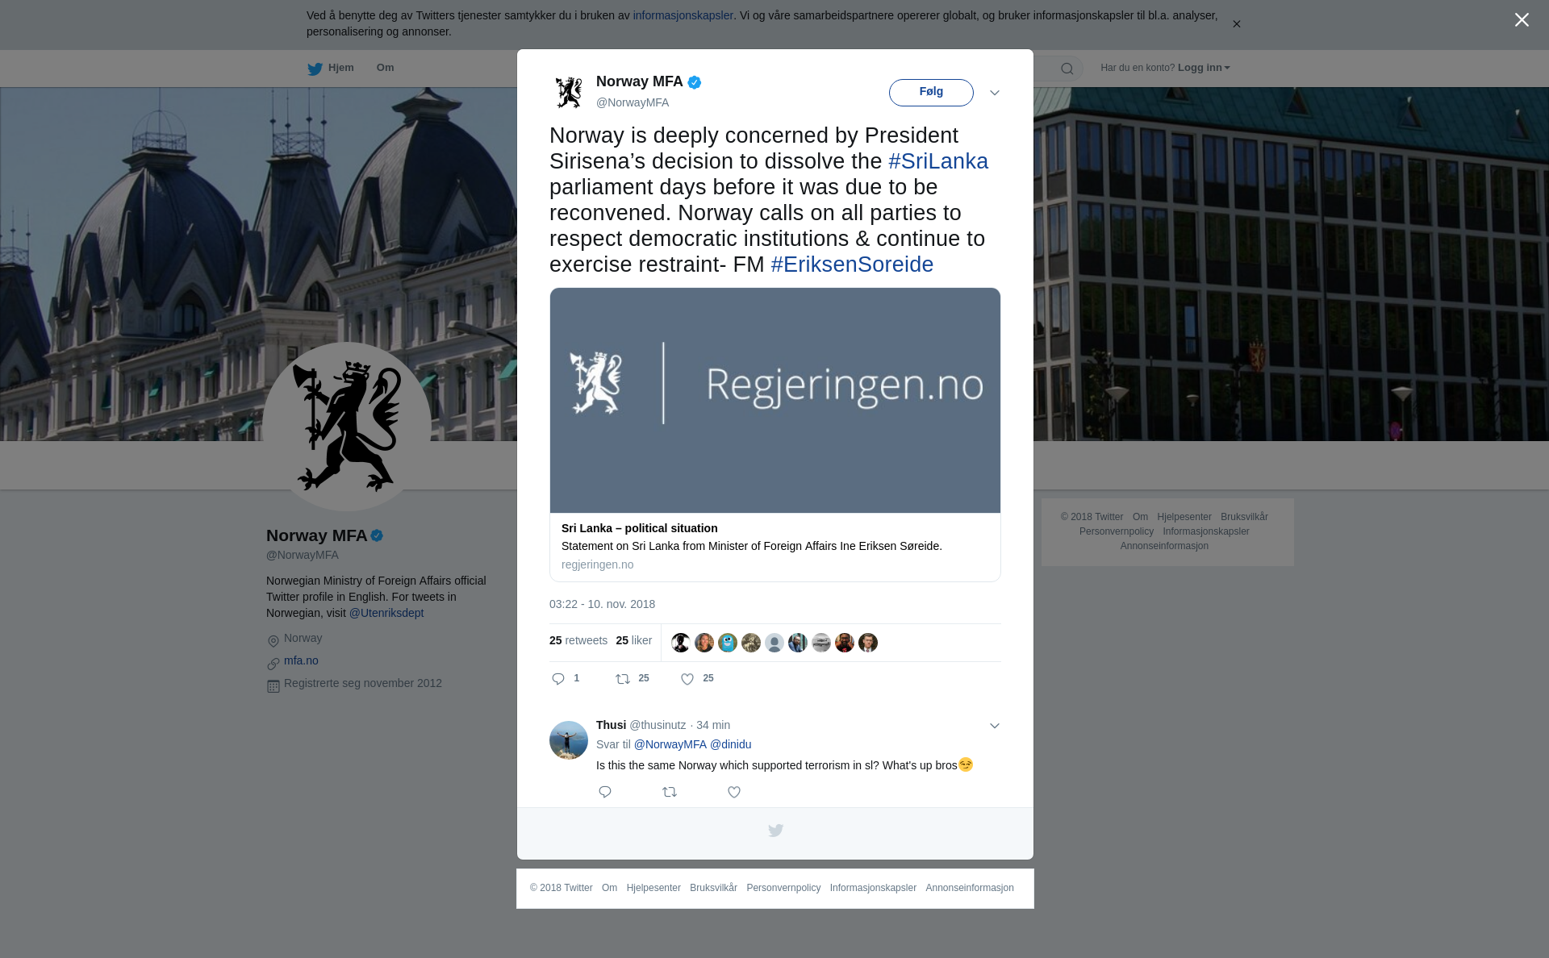Expand the tweet options chevron next to Følg
Screen dimensions: 1549x958
(995, 93)
